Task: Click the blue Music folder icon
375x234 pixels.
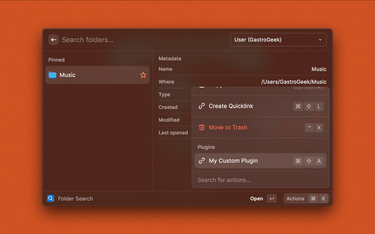Action: point(53,75)
